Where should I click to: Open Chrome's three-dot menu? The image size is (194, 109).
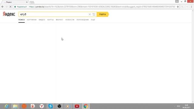(191, 7)
